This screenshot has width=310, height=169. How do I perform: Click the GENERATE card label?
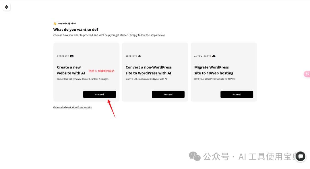coord(63,56)
